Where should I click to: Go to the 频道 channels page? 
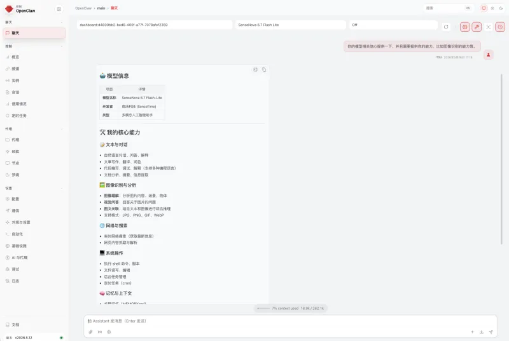(34, 69)
